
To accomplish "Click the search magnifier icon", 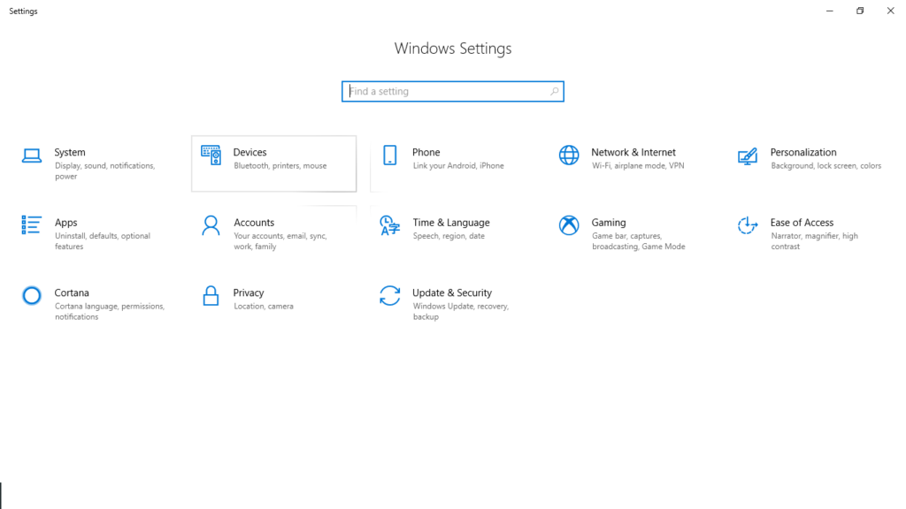I will click(x=554, y=91).
